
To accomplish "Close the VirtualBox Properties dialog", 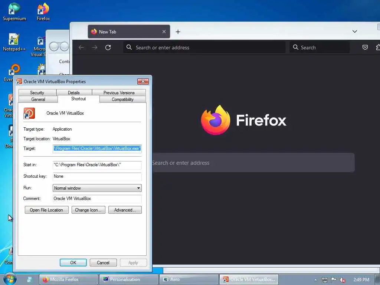I will pos(143,81).
